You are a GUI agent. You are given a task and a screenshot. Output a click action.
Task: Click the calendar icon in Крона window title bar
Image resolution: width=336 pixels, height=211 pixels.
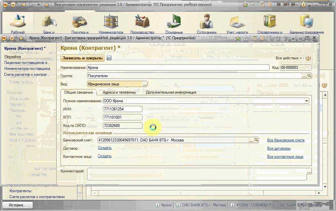point(262,38)
